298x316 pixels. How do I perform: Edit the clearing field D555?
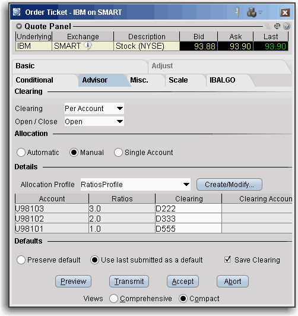tap(188, 229)
